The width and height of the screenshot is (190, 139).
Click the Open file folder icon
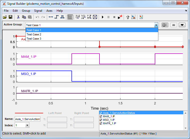[x=5, y=17]
